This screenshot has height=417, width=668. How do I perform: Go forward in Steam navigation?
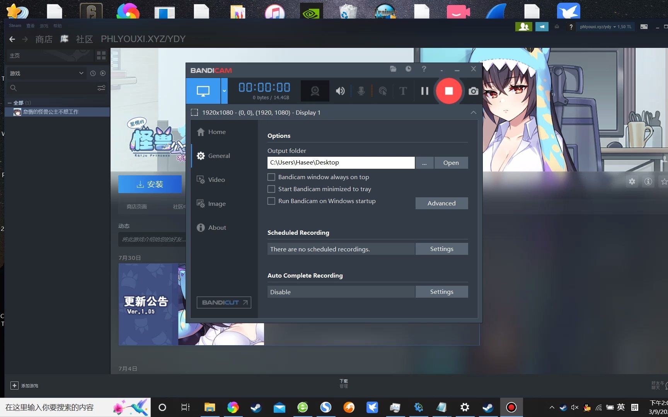pos(25,39)
